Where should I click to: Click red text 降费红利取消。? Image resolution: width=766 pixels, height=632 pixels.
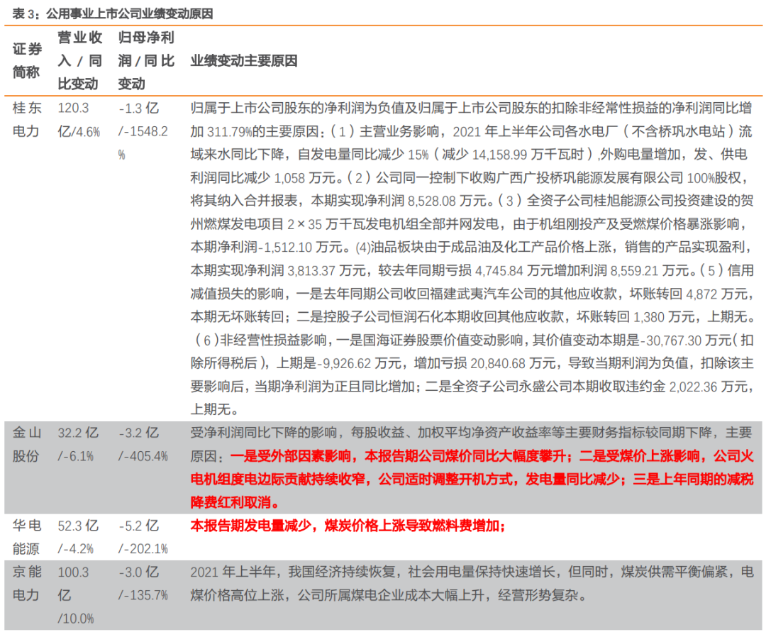click(236, 503)
